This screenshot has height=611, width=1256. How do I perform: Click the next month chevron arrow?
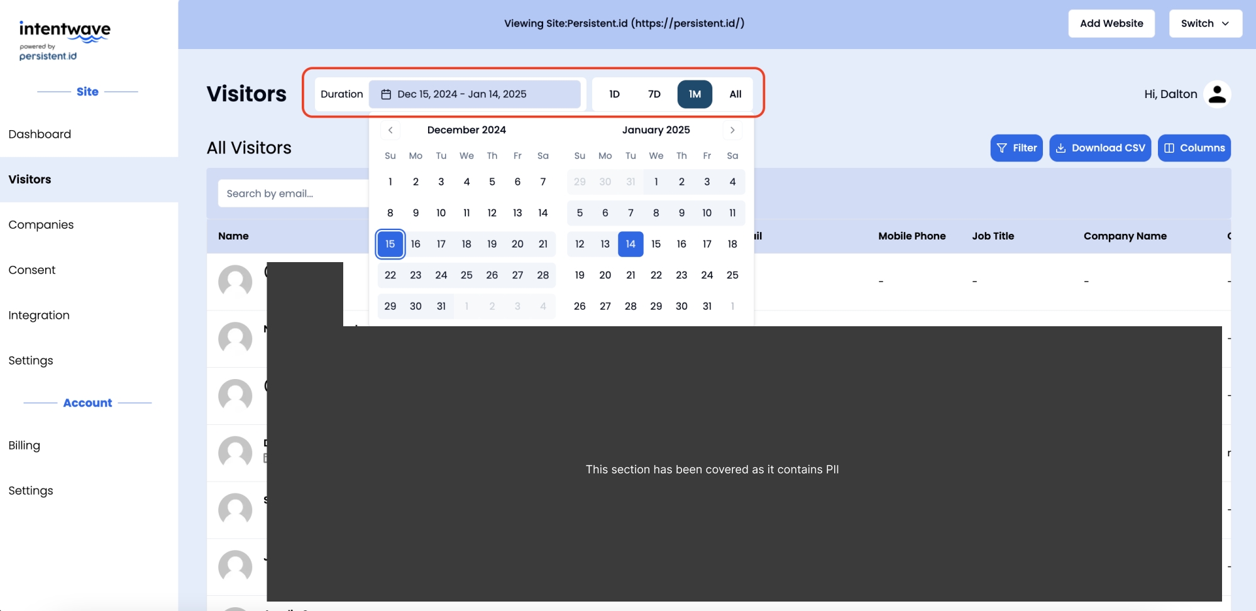(x=732, y=130)
